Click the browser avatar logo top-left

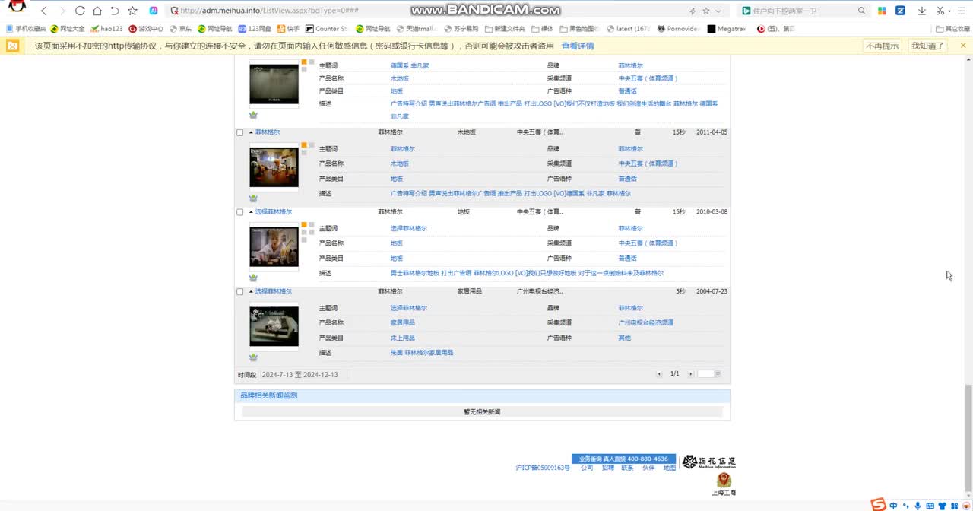pyautogui.click(x=17, y=8)
